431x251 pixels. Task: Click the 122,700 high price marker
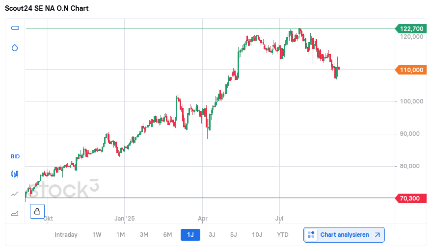(x=411, y=28)
